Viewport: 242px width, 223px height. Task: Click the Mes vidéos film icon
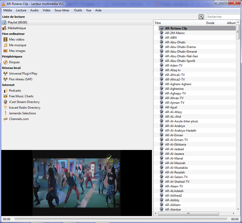pos(5,39)
